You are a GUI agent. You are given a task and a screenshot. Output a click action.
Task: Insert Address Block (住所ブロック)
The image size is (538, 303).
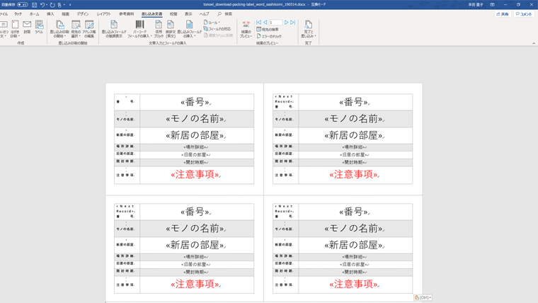click(x=159, y=28)
